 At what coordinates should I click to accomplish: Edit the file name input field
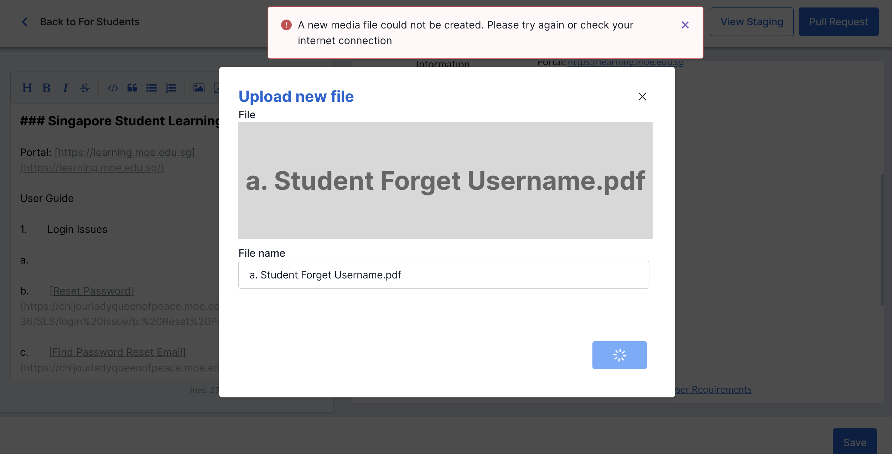pos(443,275)
